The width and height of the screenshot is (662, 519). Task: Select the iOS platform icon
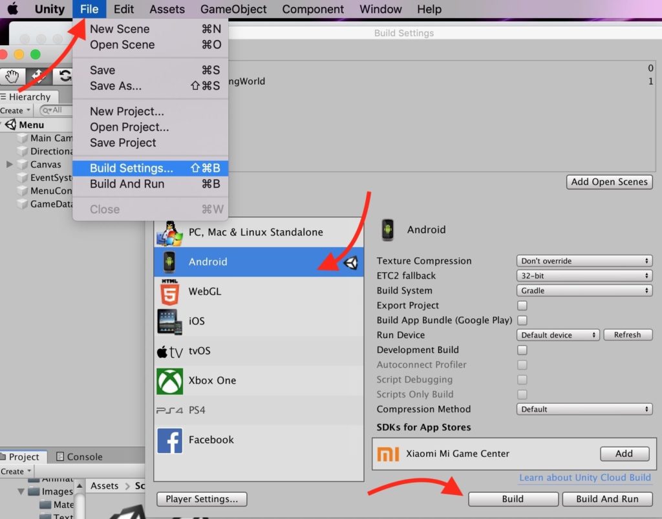click(169, 321)
